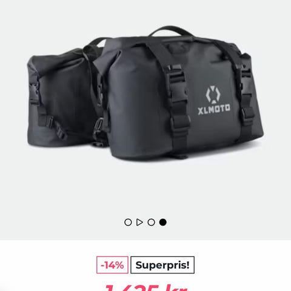Click the carry handle on top of the bag
The width and height of the screenshot is (291, 291).
tap(172, 32)
